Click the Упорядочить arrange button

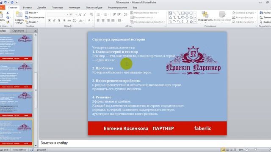click(205, 17)
